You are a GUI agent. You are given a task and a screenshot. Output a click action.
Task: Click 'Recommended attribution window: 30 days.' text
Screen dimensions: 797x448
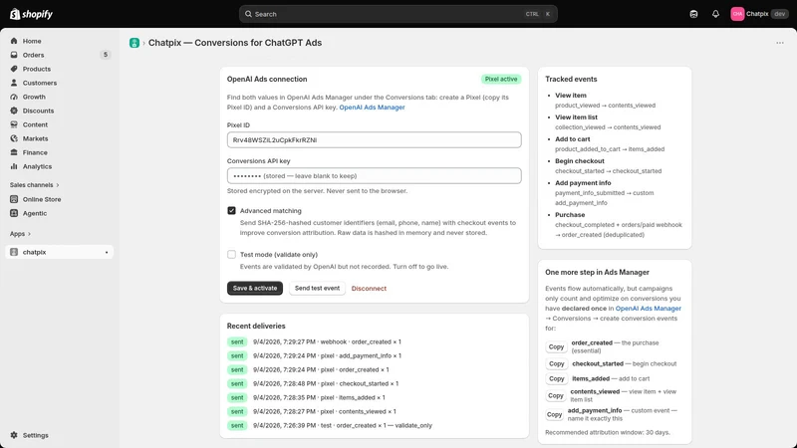[x=608, y=433]
